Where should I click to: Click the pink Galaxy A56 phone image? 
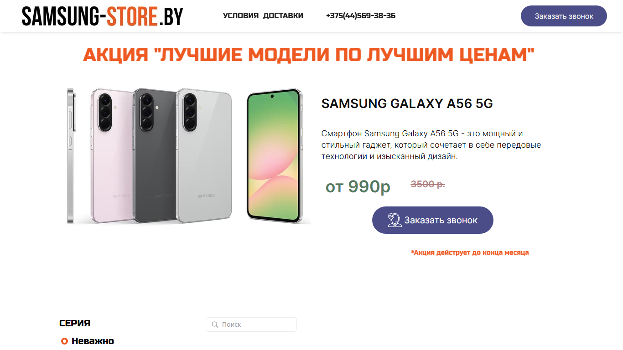click(112, 156)
